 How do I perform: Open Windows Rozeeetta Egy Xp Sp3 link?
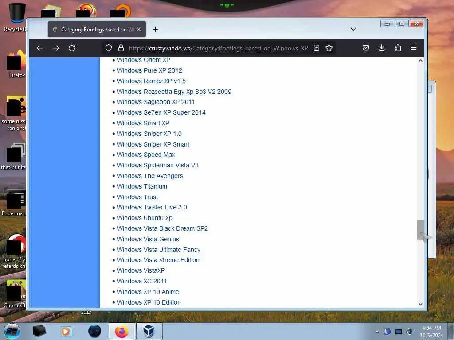(x=174, y=92)
